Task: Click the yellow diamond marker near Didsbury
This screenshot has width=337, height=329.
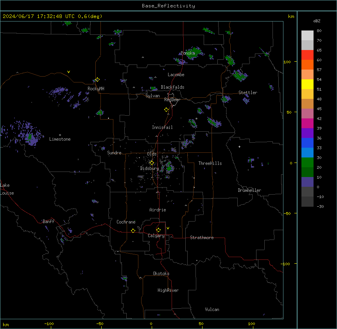Action: coord(152,163)
